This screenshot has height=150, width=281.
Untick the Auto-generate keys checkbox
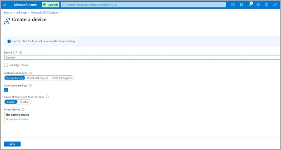pos(6,90)
